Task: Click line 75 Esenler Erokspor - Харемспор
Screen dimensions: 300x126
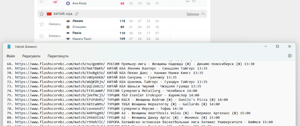Action: (x=103, y=95)
